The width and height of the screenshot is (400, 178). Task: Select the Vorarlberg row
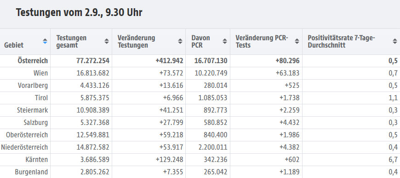tap(200, 86)
